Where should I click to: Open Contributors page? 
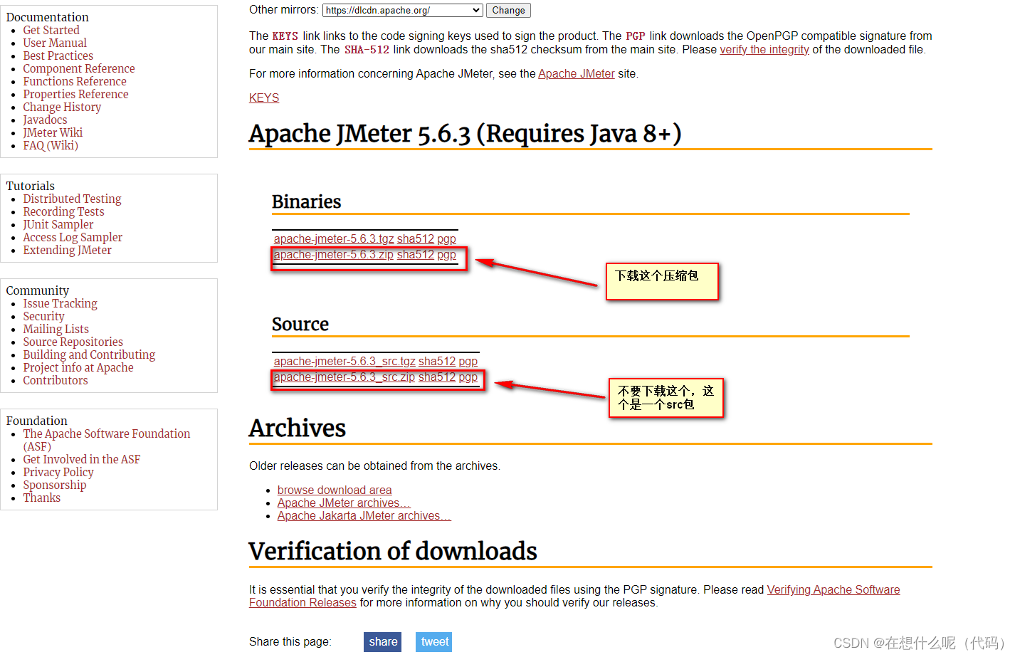(x=56, y=381)
